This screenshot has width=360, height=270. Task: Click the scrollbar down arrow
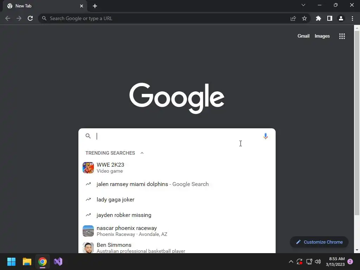357,250
